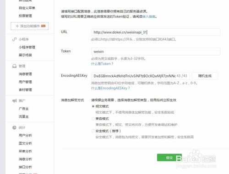This screenshot has height=174, width=229.
Task: Open 投票管理 in the sidebar
Action: [25, 16]
